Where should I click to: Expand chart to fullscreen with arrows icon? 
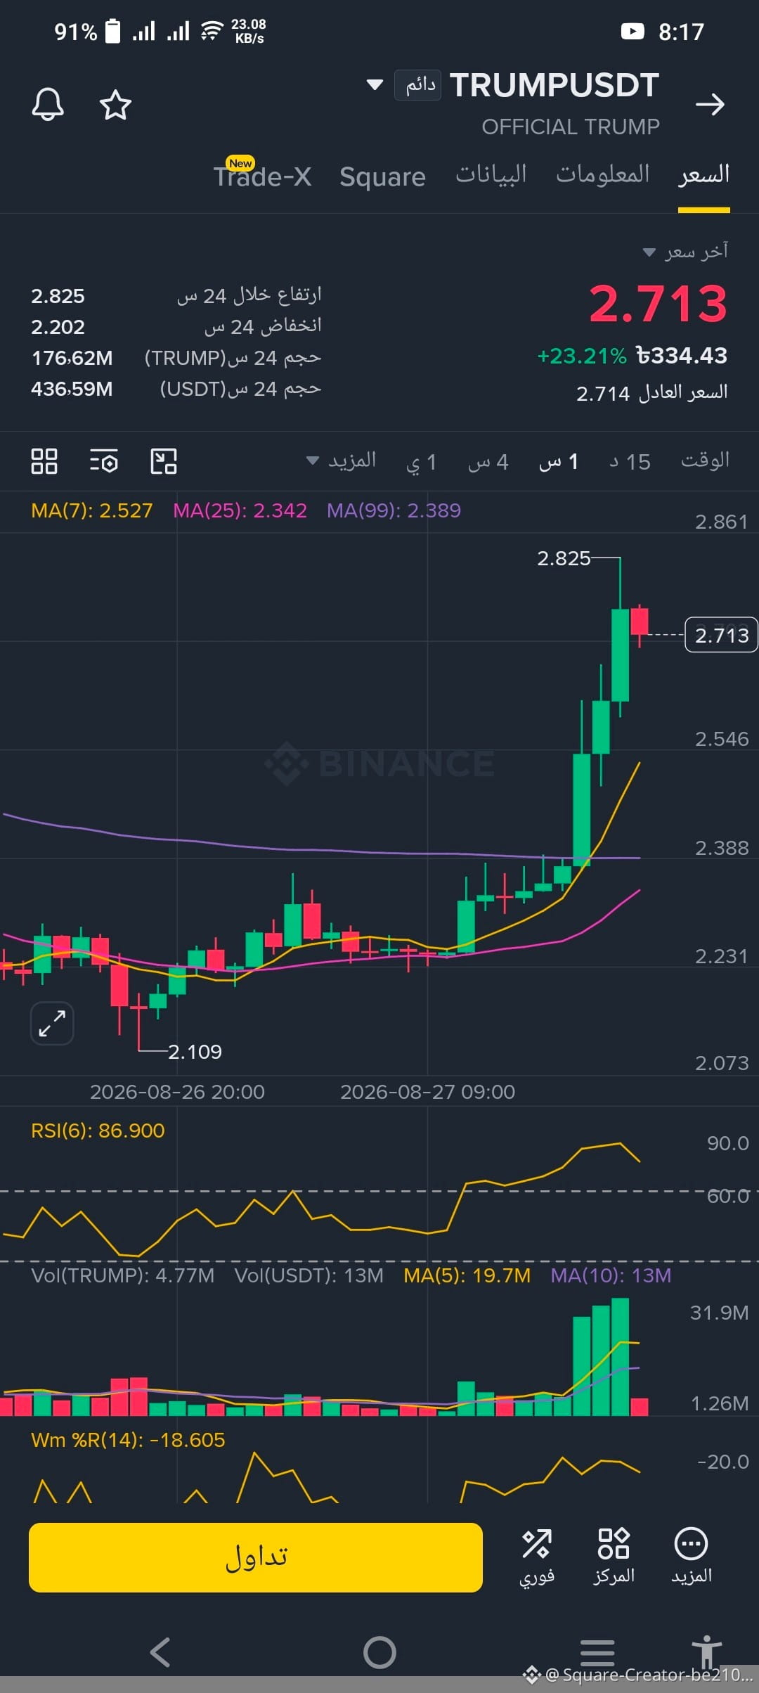pyautogui.click(x=52, y=1023)
